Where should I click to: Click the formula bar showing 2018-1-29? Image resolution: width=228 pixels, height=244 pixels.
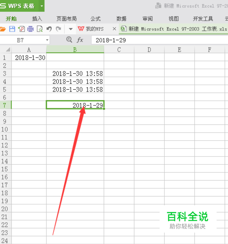160,41
